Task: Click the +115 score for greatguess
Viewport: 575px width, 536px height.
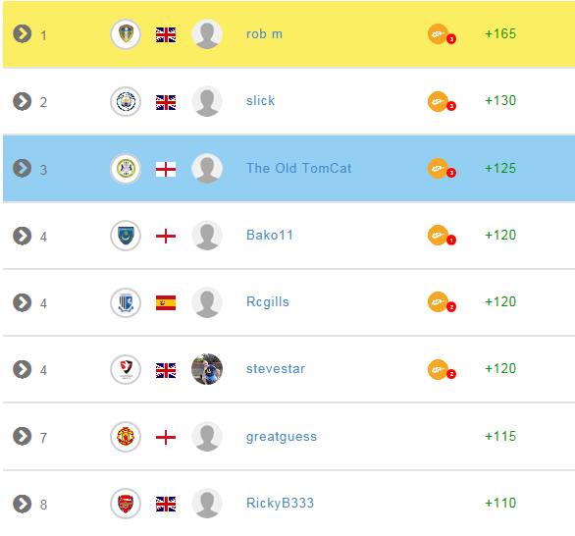Action: pos(500,436)
